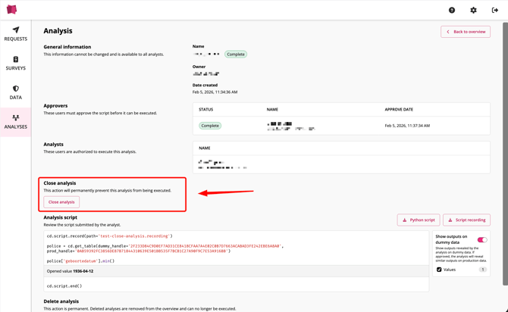The height and width of the screenshot is (312, 508).
Task: Download the Python script
Action: [419, 220]
